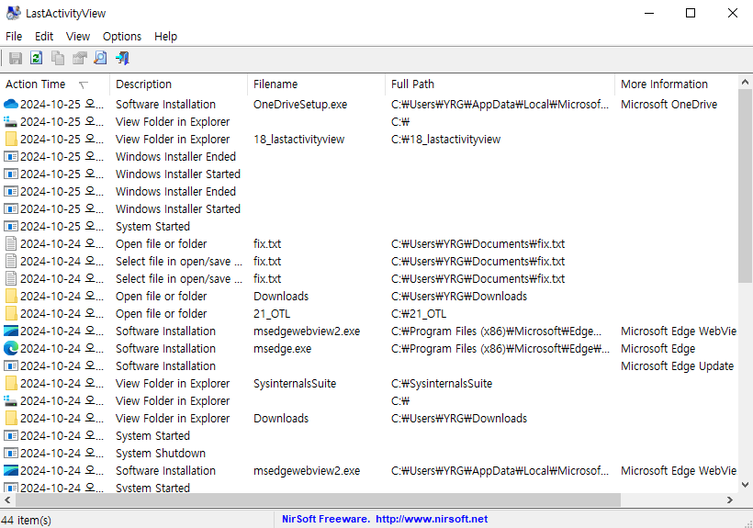The height and width of the screenshot is (528, 753).
Task: Sort by the Filename column header
Action: coord(317,84)
